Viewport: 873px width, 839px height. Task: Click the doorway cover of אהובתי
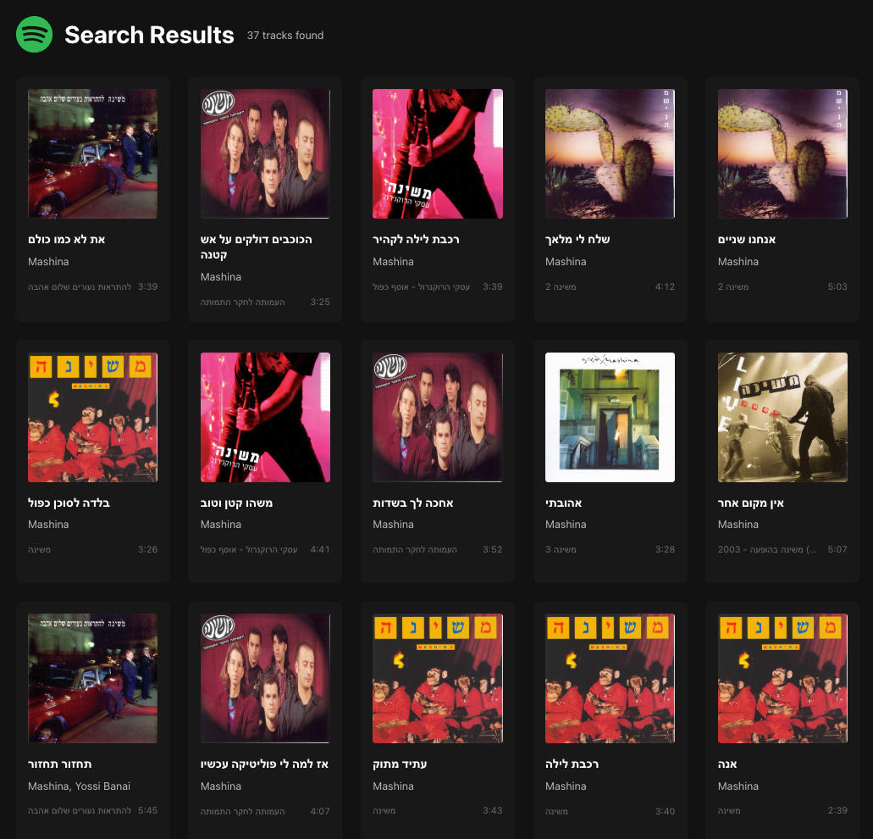coord(610,417)
